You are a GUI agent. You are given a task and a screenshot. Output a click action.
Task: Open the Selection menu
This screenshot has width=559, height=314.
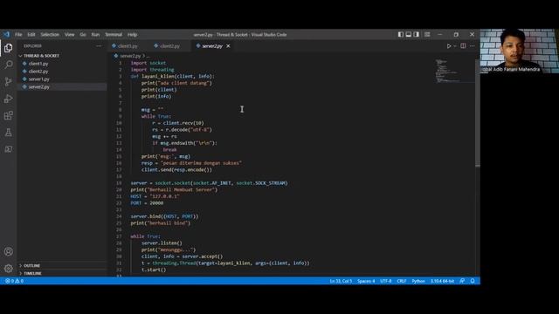pos(50,35)
